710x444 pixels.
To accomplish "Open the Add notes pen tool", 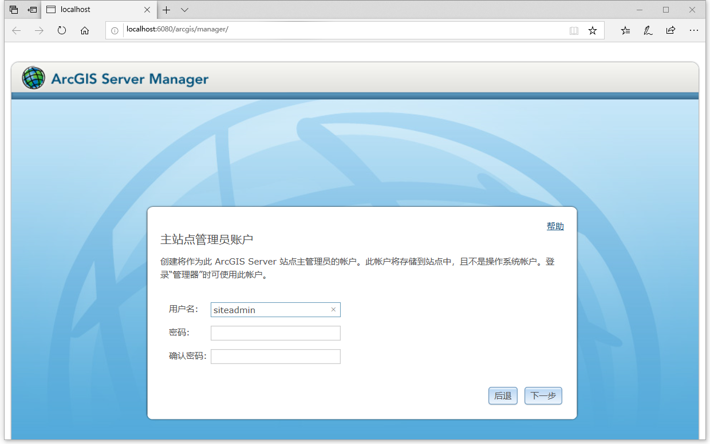I will coord(648,30).
